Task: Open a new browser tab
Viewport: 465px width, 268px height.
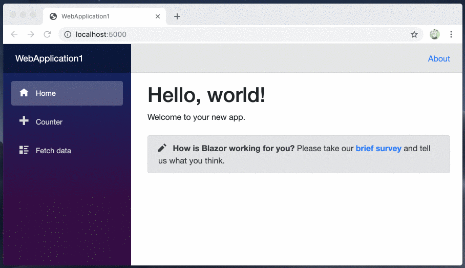Action: pos(177,16)
